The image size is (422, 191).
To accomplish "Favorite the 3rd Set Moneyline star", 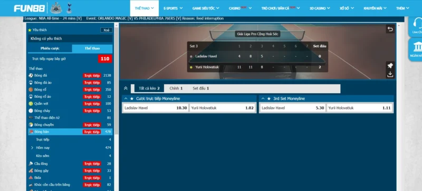I will pos(269,98).
